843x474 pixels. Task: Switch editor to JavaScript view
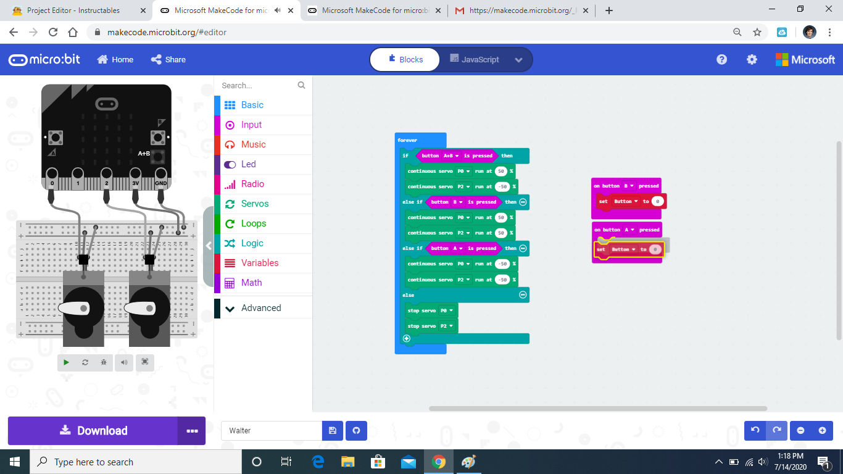click(474, 60)
